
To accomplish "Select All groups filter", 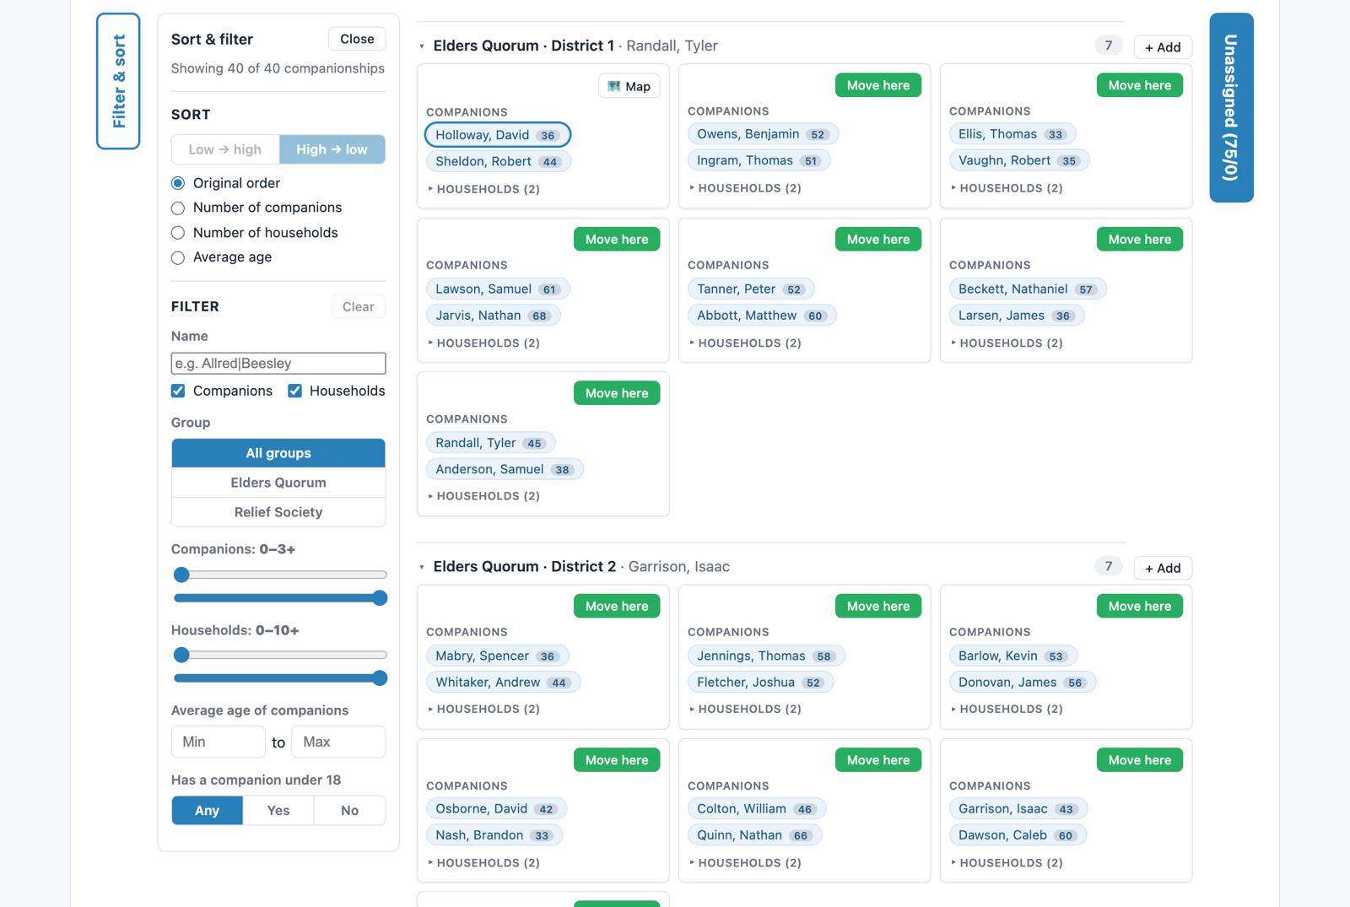I will (278, 453).
